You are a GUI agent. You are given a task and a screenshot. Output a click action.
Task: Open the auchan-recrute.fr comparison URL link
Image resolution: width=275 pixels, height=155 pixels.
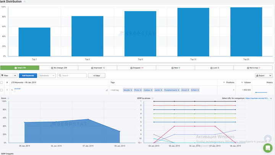pyautogui.click(x=257, y=98)
